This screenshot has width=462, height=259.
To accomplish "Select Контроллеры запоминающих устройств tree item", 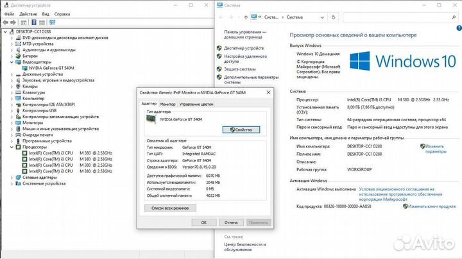I will (x=60, y=117).
